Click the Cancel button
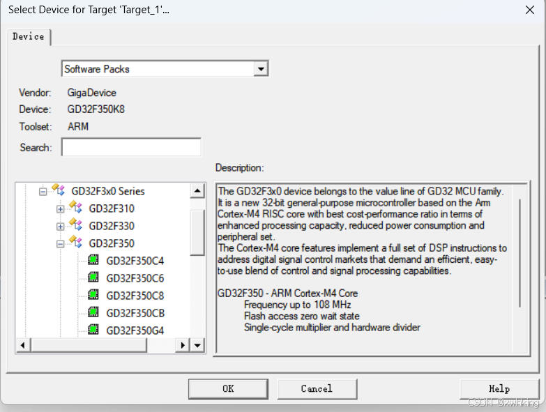Image resolution: width=546 pixels, height=412 pixels. click(x=317, y=389)
